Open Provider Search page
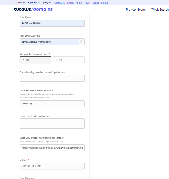 point(136,10)
